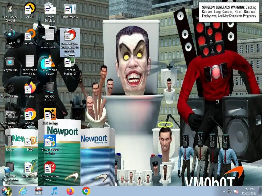Launch Internet Explorer from the taskbar

point(23,191)
